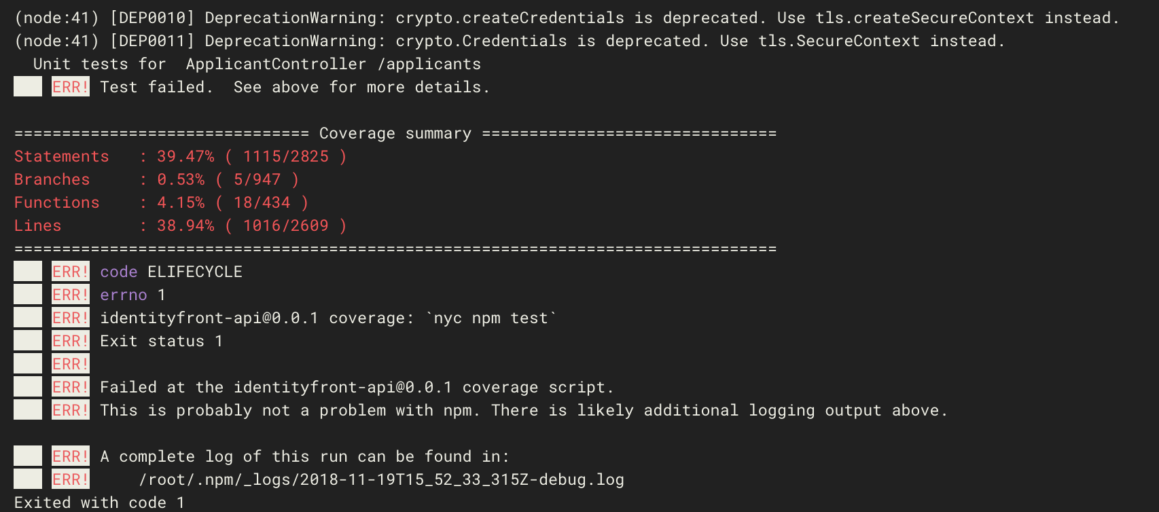The width and height of the screenshot is (1159, 512).
Task: Click the DEP0011 deprecation warning line
Action: click(x=510, y=41)
